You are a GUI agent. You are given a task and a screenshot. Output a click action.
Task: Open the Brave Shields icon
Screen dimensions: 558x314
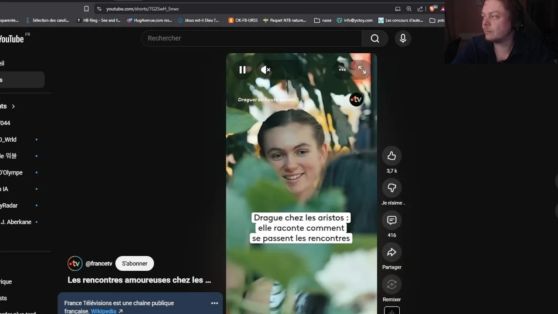(x=432, y=9)
